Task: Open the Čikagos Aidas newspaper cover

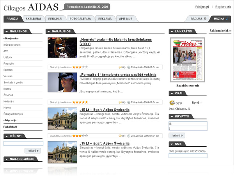Action: tap(188, 60)
